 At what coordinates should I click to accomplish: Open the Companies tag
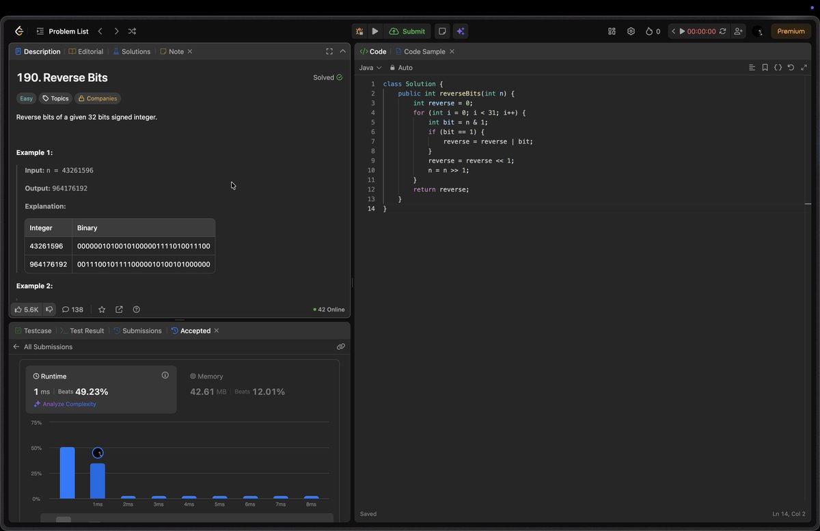pos(98,98)
